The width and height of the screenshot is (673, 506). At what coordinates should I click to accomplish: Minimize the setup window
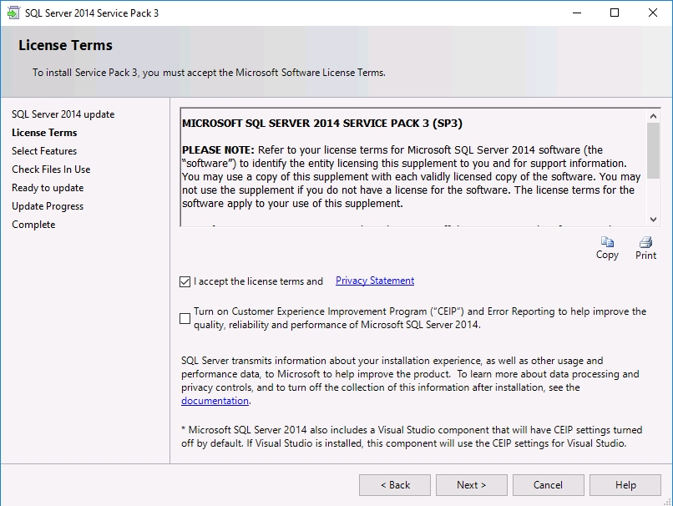click(577, 13)
